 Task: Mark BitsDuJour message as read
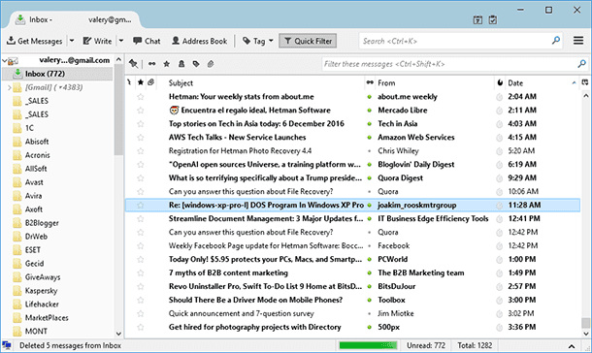[x=369, y=287]
